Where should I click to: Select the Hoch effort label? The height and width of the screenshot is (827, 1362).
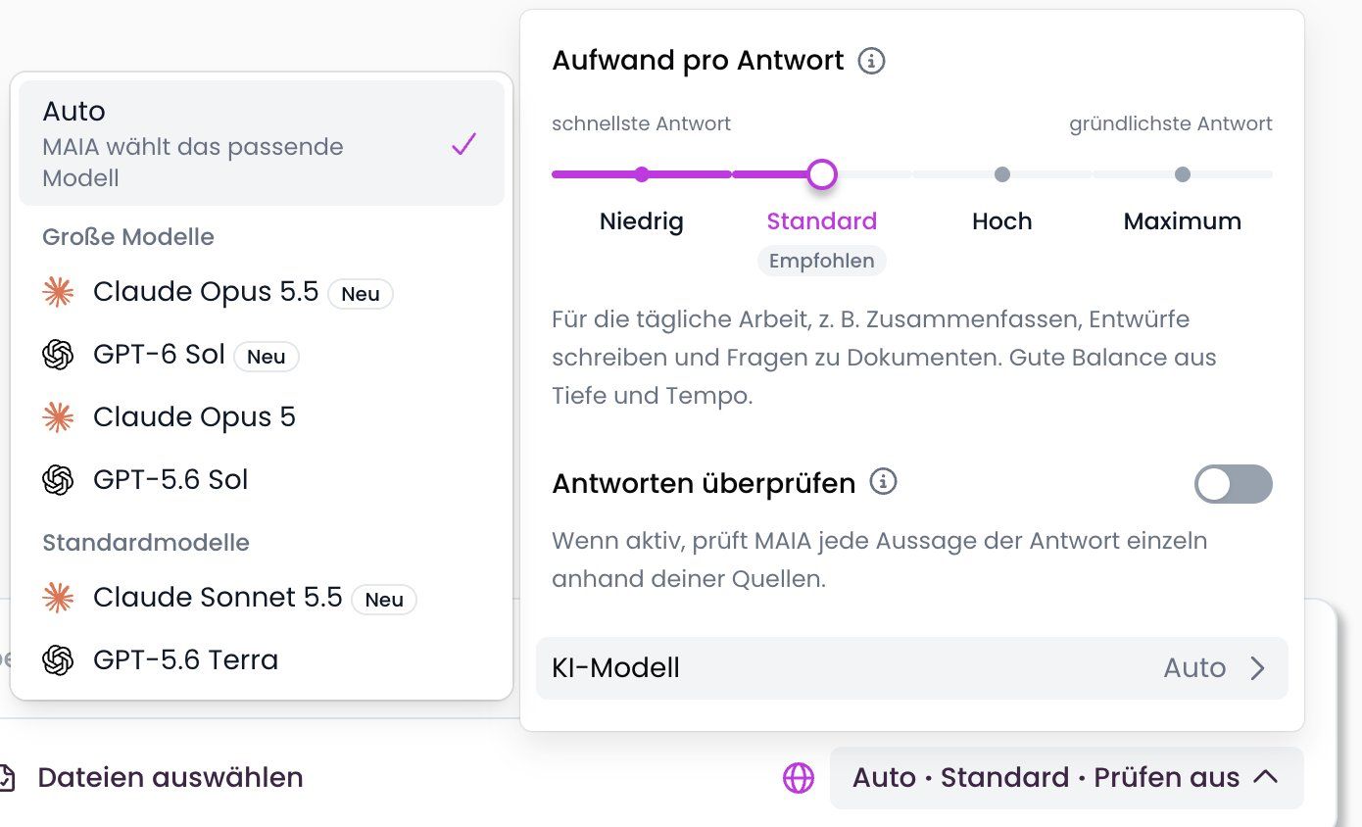1002,221
